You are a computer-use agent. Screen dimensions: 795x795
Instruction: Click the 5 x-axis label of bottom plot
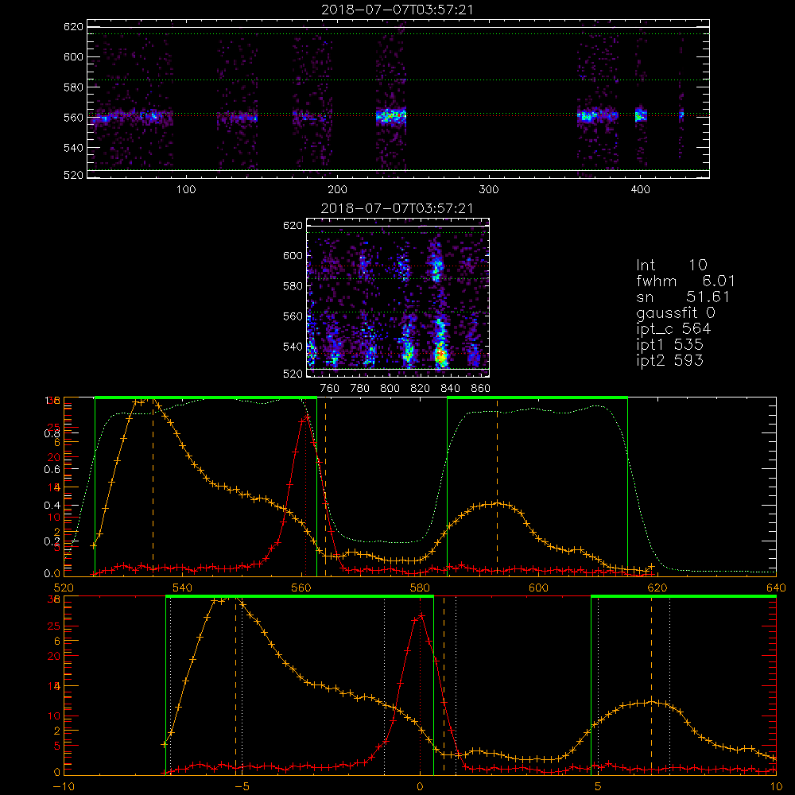point(598,787)
